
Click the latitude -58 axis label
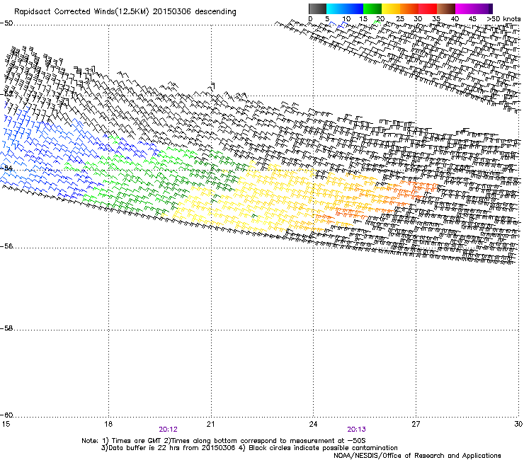point(6,328)
